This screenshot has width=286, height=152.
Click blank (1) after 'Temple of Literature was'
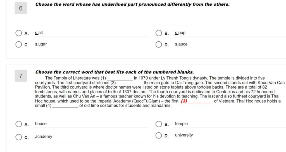[x=120, y=79]
